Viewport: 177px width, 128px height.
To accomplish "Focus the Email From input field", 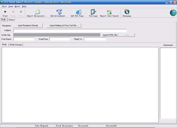I will [x=60, y=39].
